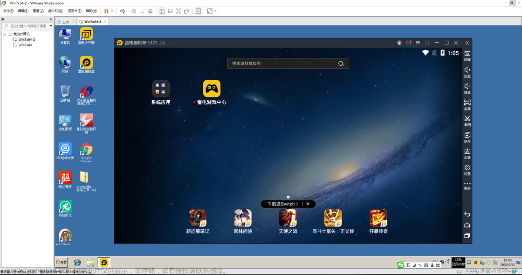Click Internet Explorer on the taskbar
The height and width of the screenshot is (275, 522).
click(x=77, y=262)
